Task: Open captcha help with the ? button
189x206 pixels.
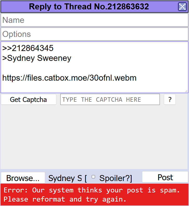Action: 170,99
